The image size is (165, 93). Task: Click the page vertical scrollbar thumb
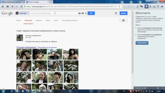coord(132,42)
